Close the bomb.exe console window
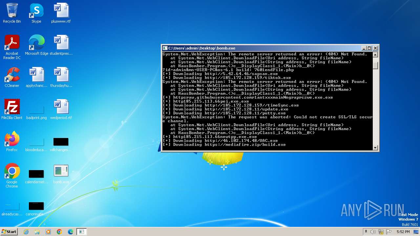Image resolution: width=420 pixels, height=236 pixels. [x=375, y=48]
